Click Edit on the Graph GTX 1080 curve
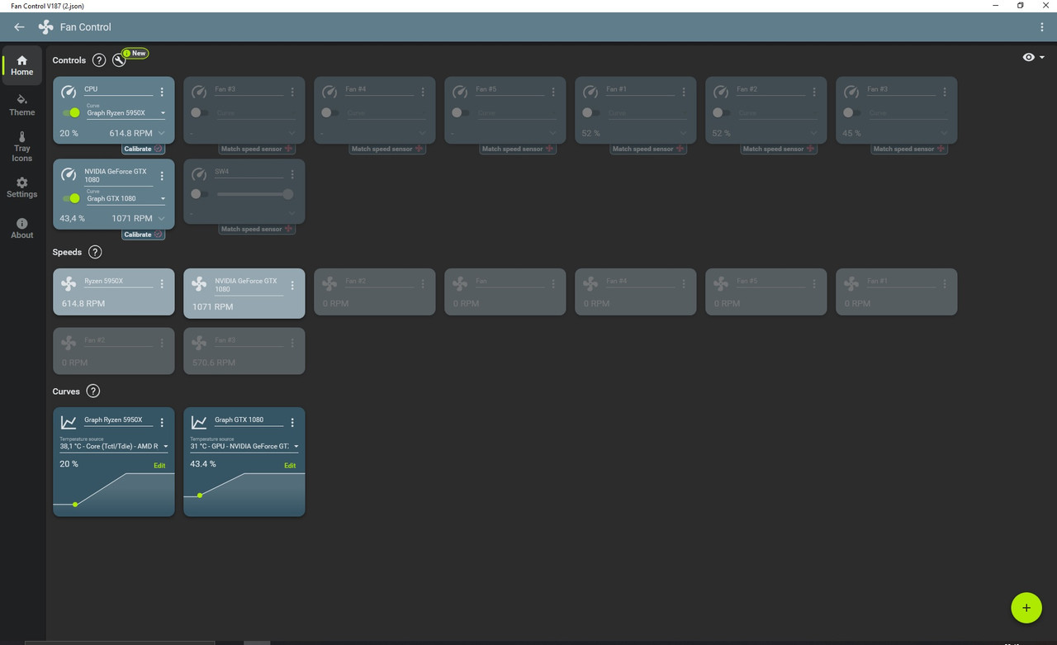 point(291,466)
